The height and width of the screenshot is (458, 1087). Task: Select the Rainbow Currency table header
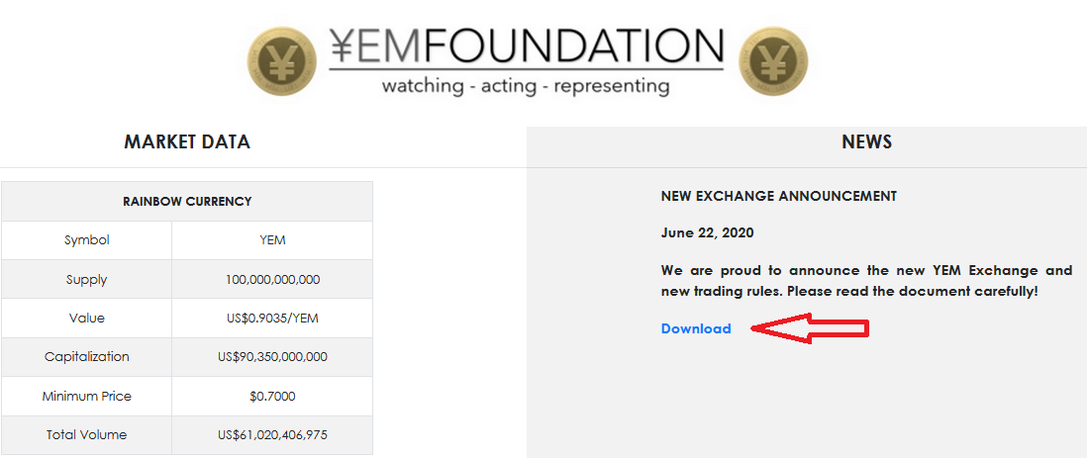pos(187,201)
